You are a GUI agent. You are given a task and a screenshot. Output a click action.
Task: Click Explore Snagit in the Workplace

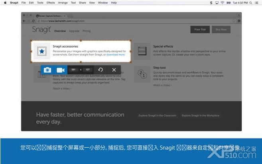pyautogui.click(x=200, y=116)
